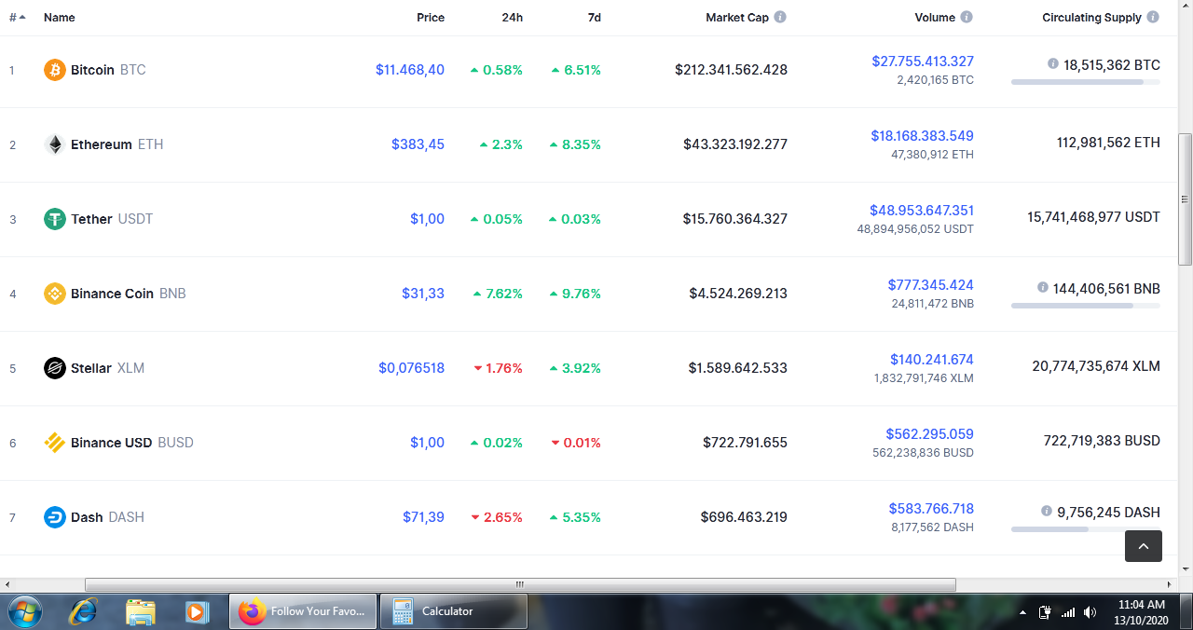Open the Ethereum ETH name link
Viewport: 1193px width, 630px height.
pyautogui.click(x=117, y=144)
